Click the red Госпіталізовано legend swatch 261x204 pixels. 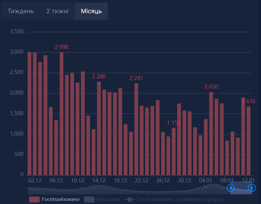(x=34, y=199)
